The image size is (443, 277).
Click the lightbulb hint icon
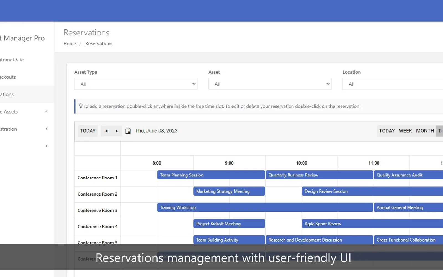pyautogui.click(x=81, y=106)
